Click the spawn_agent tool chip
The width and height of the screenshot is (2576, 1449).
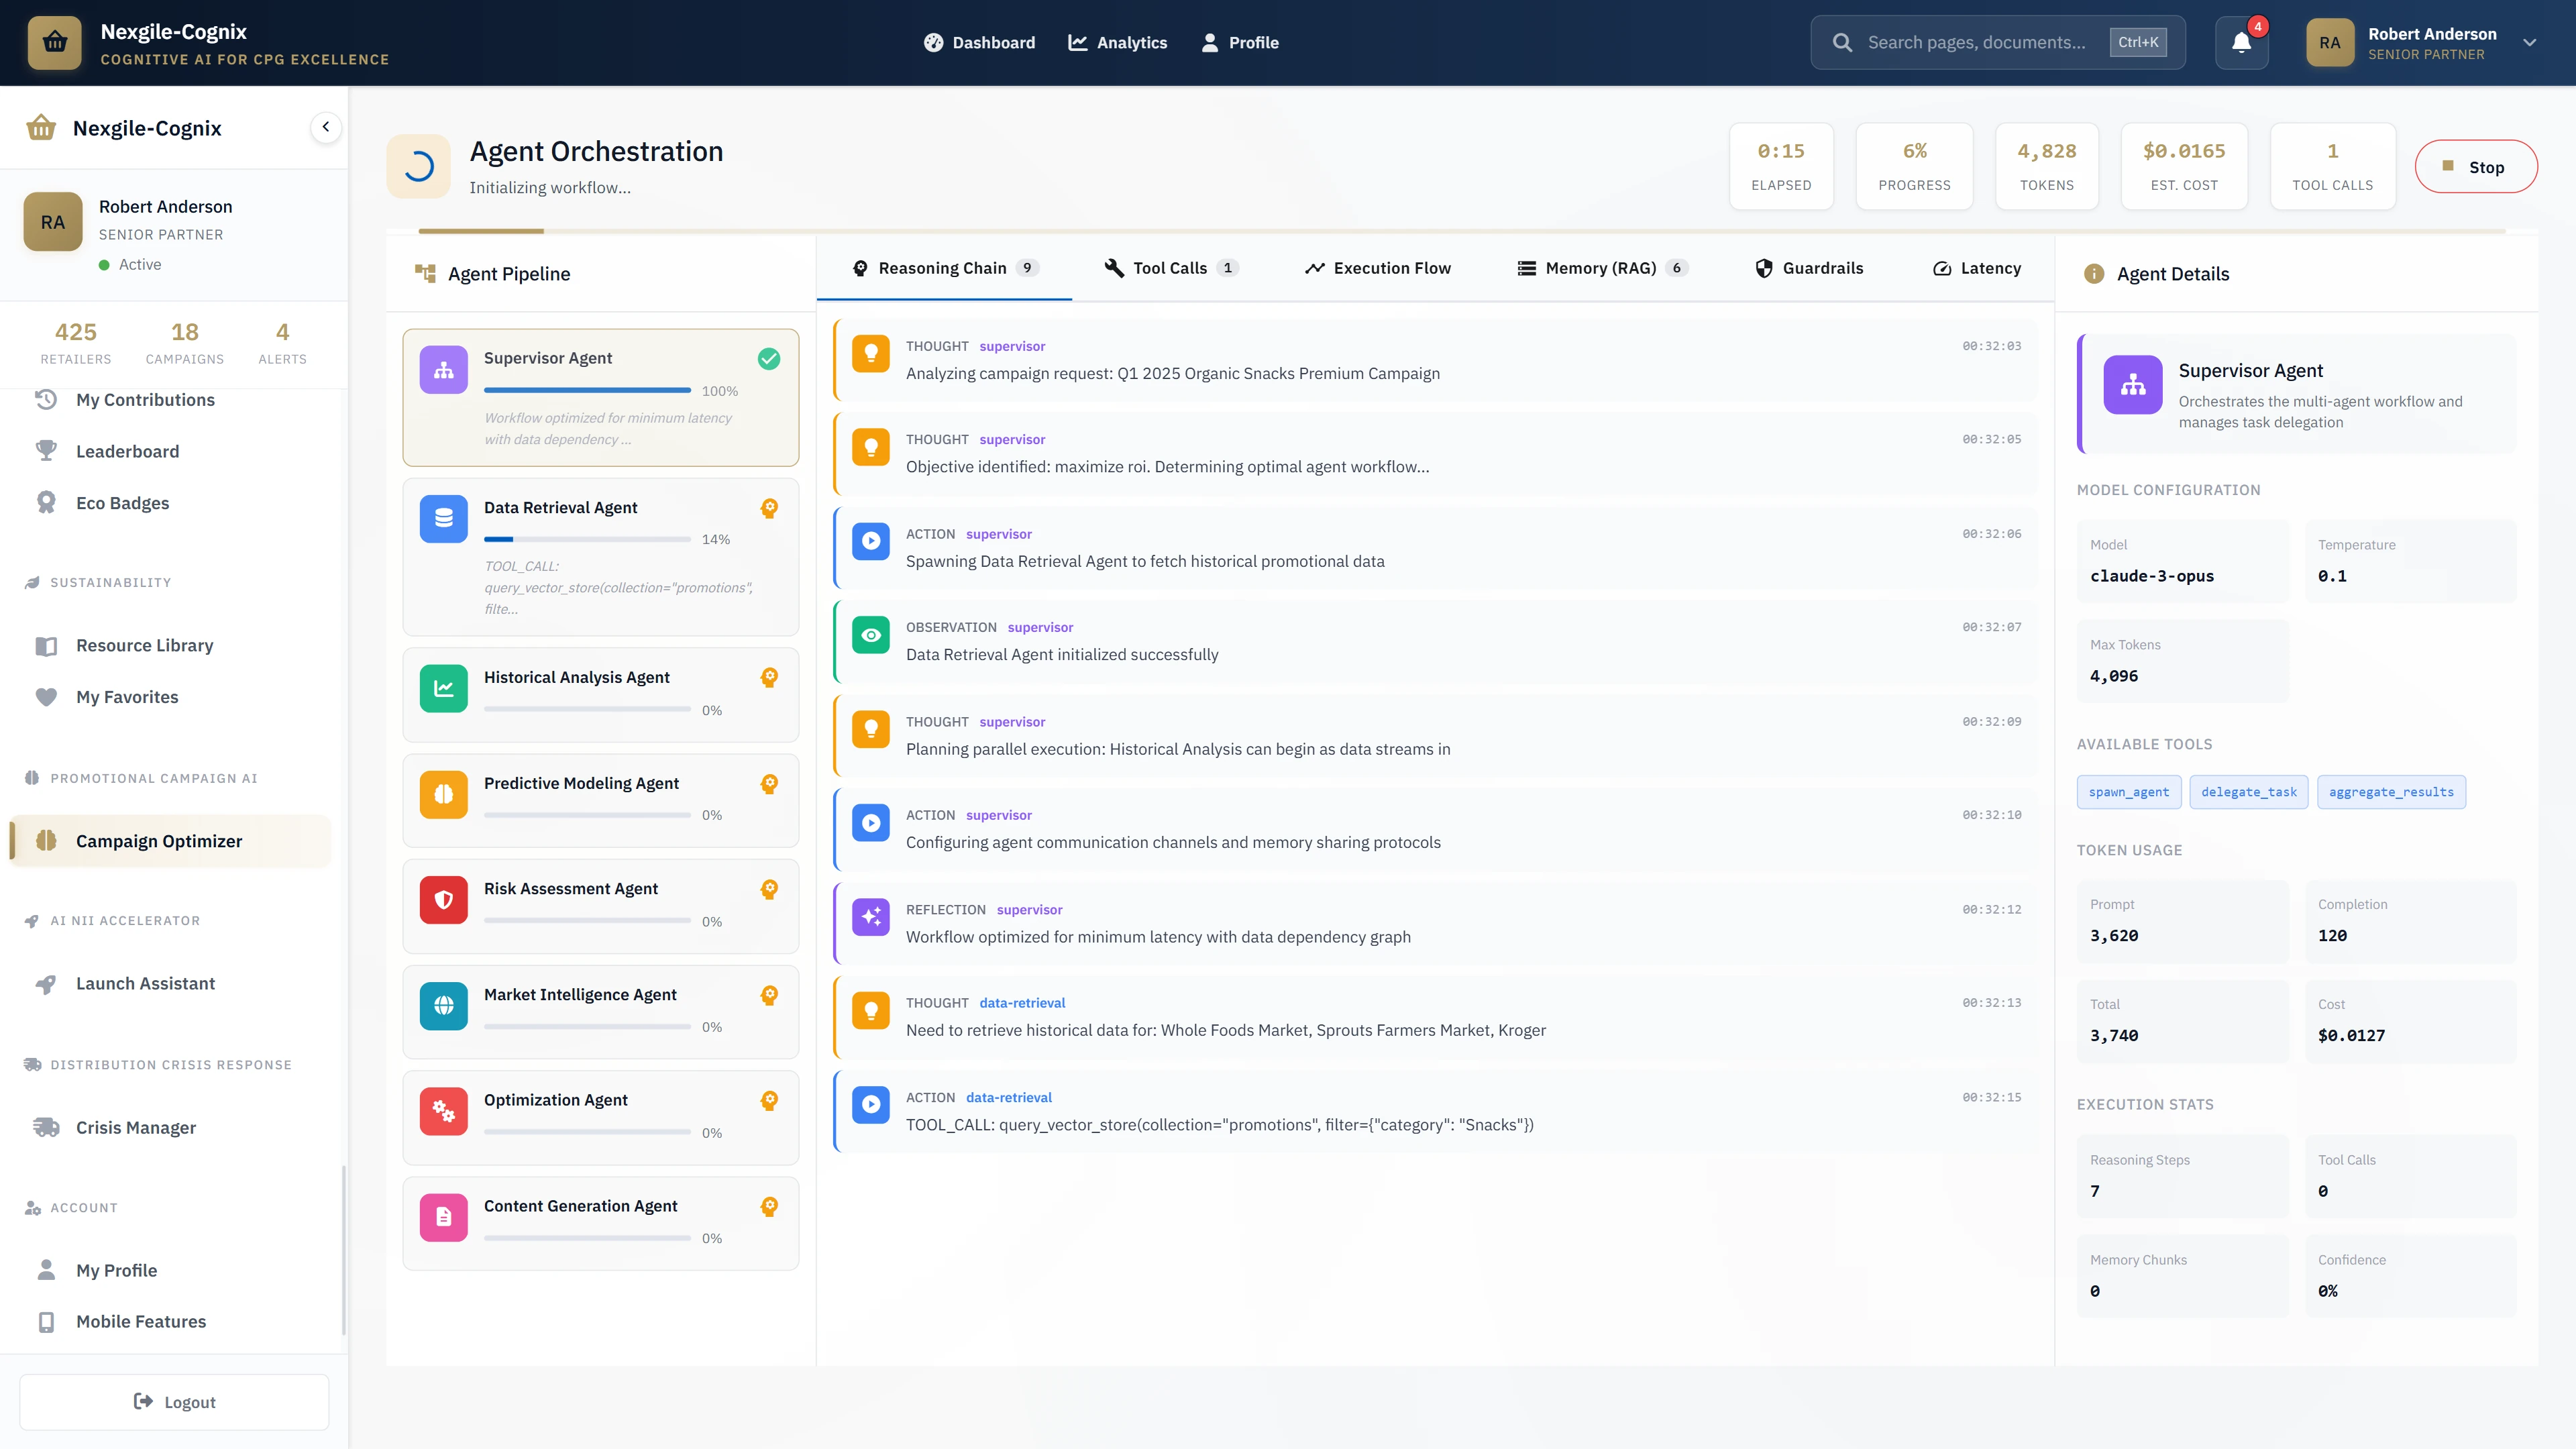[x=2129, y=791]
